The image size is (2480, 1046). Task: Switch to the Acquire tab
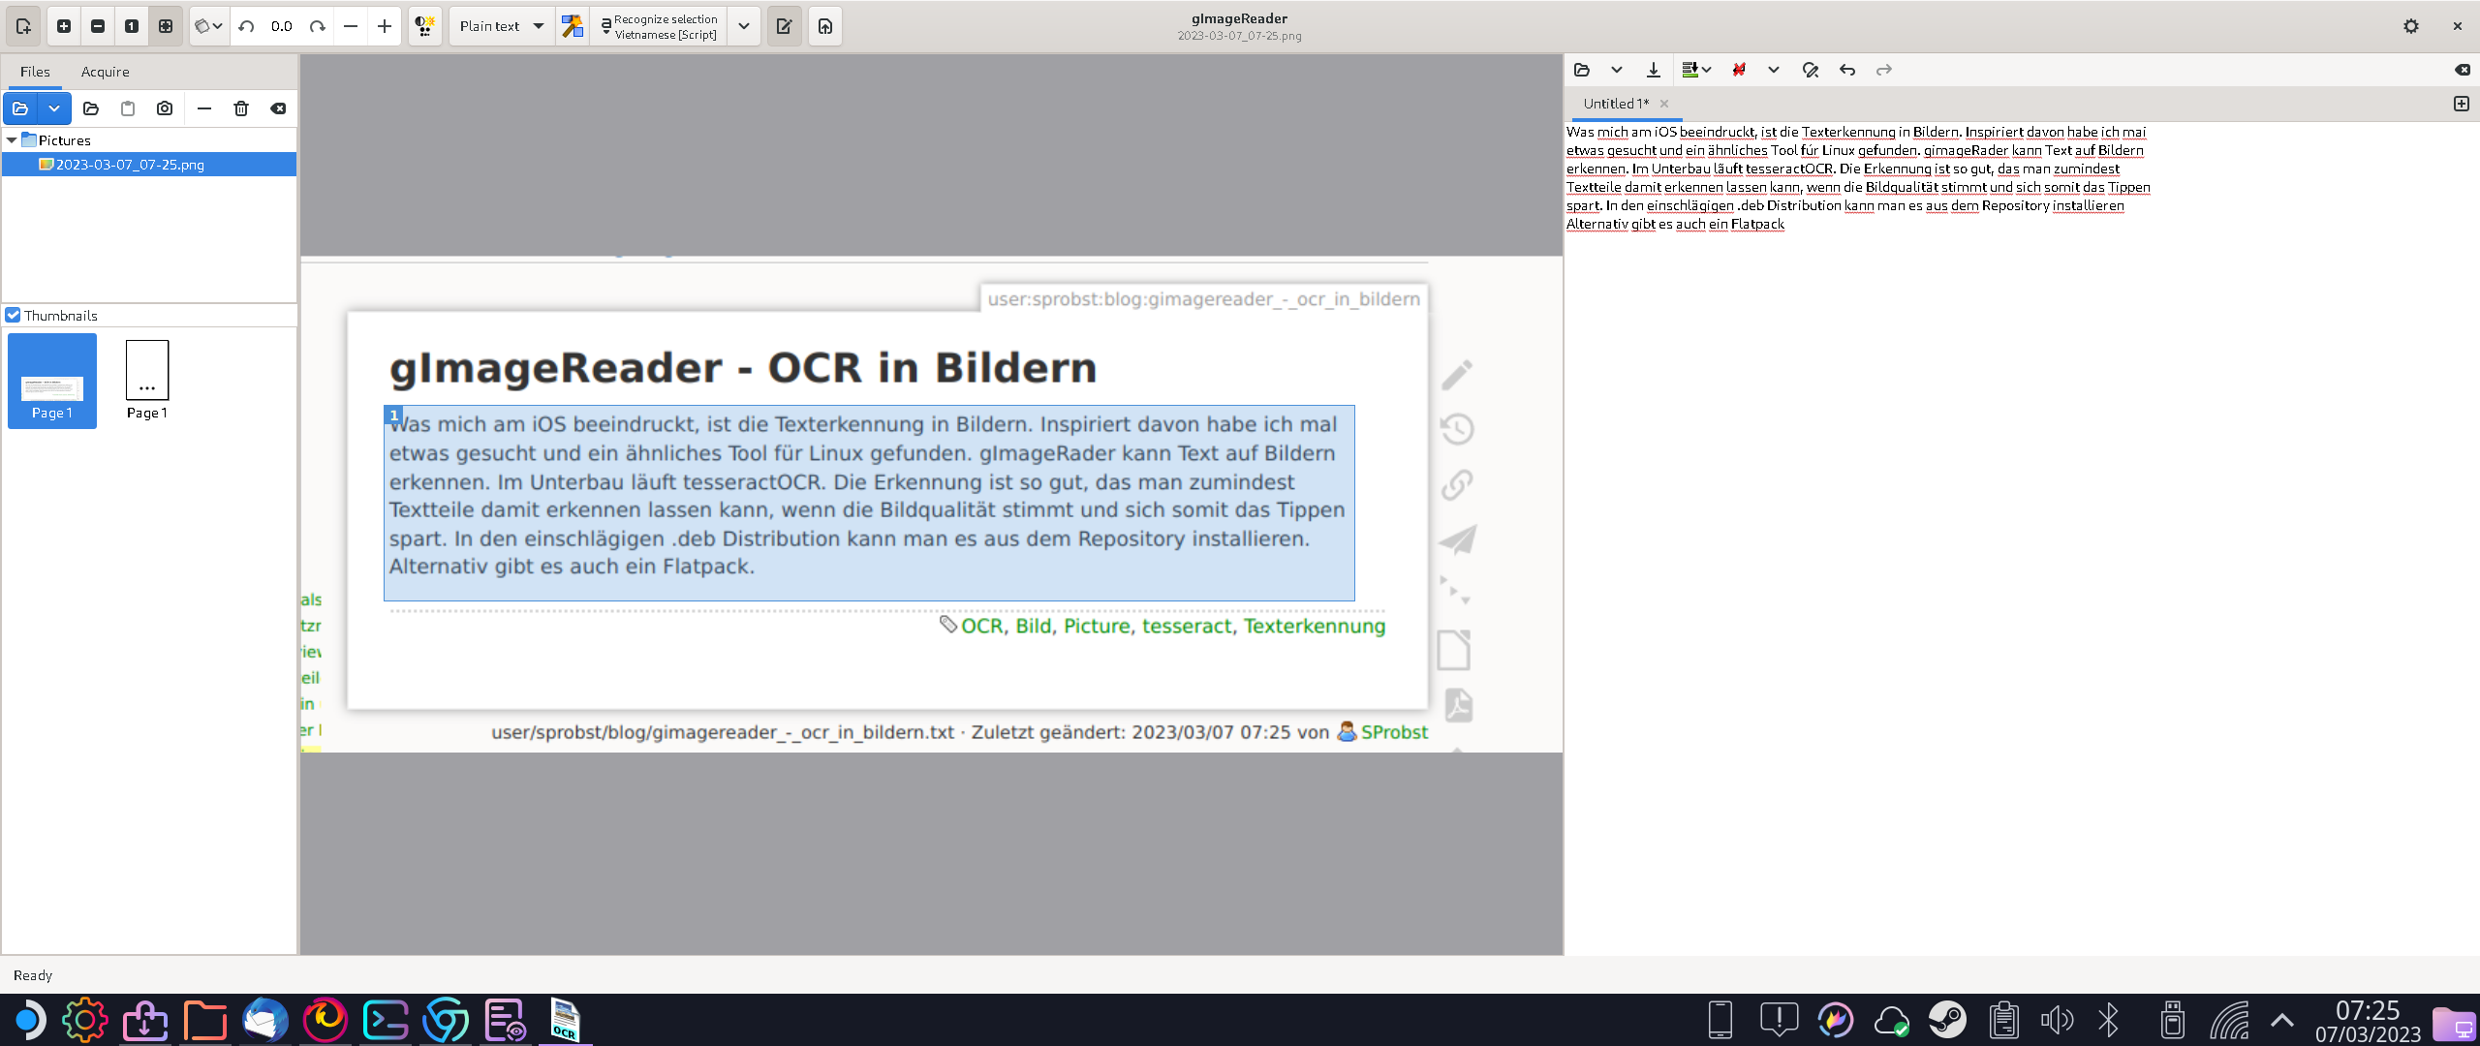click(105, 72)
